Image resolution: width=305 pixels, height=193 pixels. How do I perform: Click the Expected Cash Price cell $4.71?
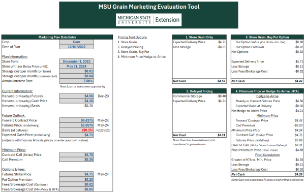[x=76, y=135]
